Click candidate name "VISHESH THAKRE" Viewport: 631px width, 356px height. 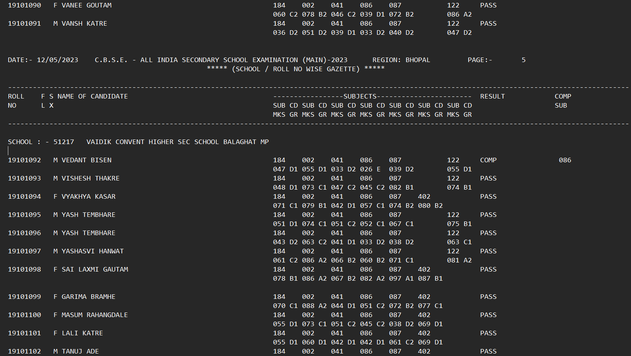[91, 178]
